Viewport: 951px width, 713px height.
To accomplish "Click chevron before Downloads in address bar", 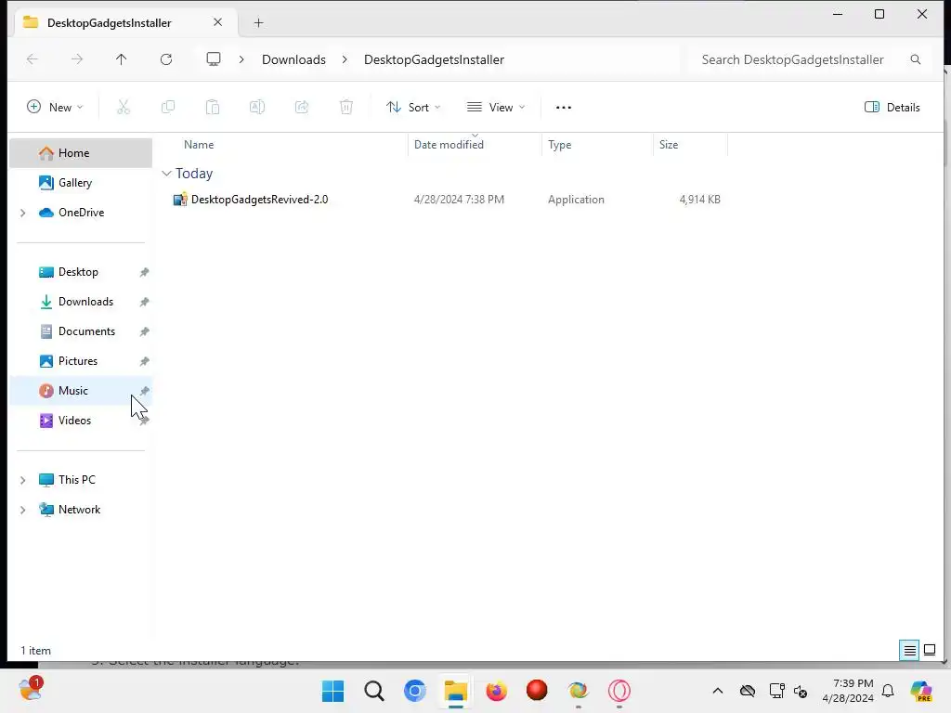I will point(241,59).
